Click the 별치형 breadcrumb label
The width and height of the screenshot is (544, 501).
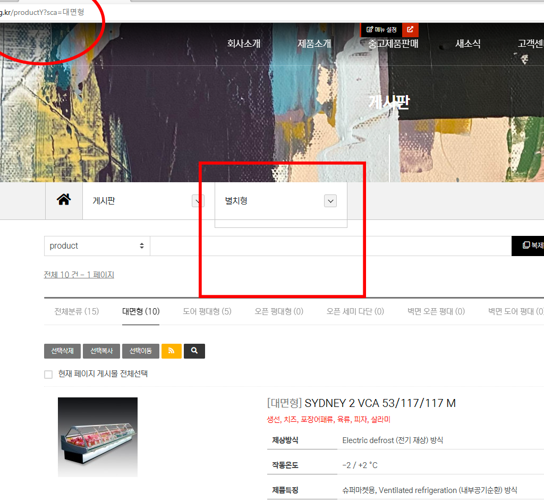click(236, 200)
